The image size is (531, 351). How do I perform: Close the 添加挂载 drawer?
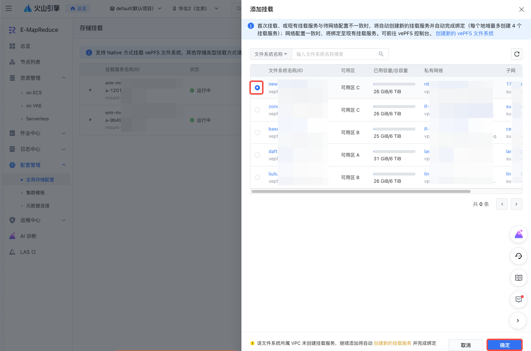(522, 9)
